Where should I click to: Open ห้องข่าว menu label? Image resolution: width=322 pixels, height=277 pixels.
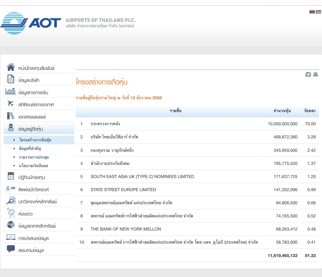[25, 214]
